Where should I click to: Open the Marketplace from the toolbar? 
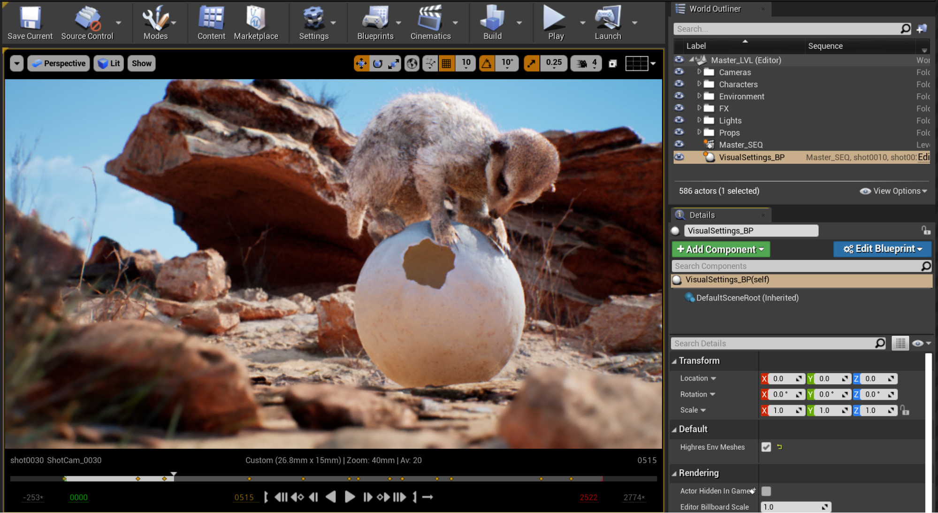click(256, 19)
